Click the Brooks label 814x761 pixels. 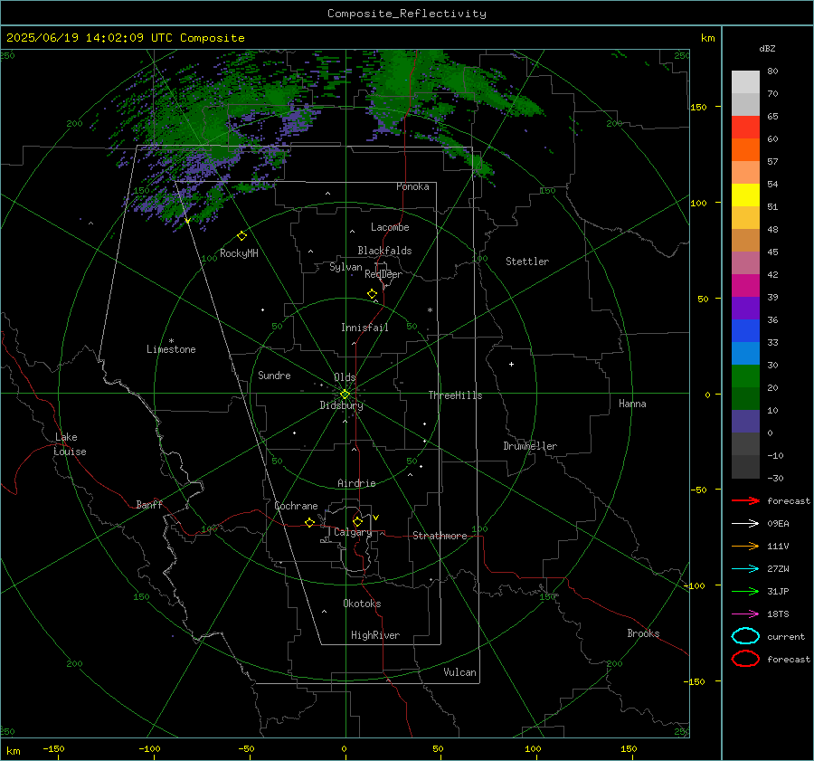pos(643,633)
